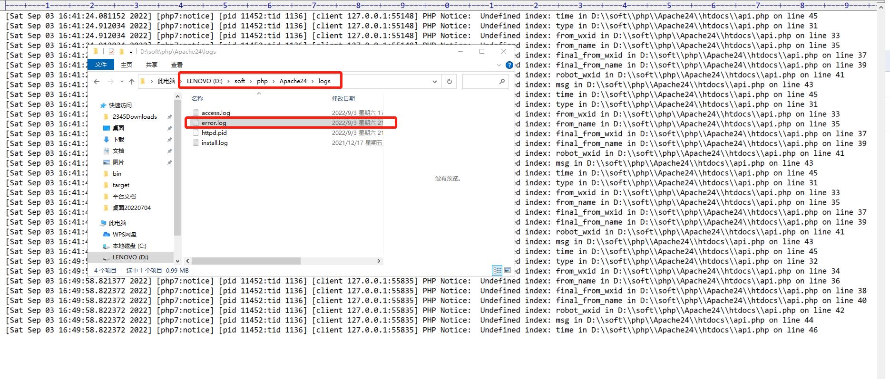Expand the ribbon with the chevron
This screenshot has width=890, height=379.
[499, 65]
